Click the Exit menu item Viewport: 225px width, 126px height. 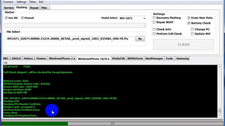click(x=41, y=2)
